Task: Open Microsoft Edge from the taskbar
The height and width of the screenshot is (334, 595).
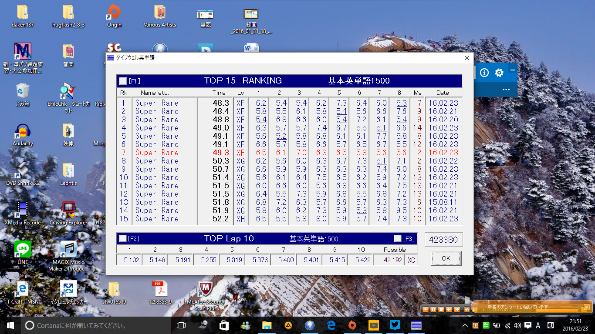Action: click(331, 325)
